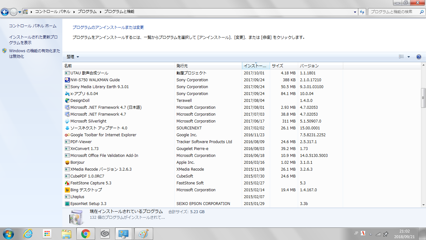Viewport: 426px width, 240px height.
Task: Select Microsoft Office File Validation Add-In
Action: (x=104, y=156)
